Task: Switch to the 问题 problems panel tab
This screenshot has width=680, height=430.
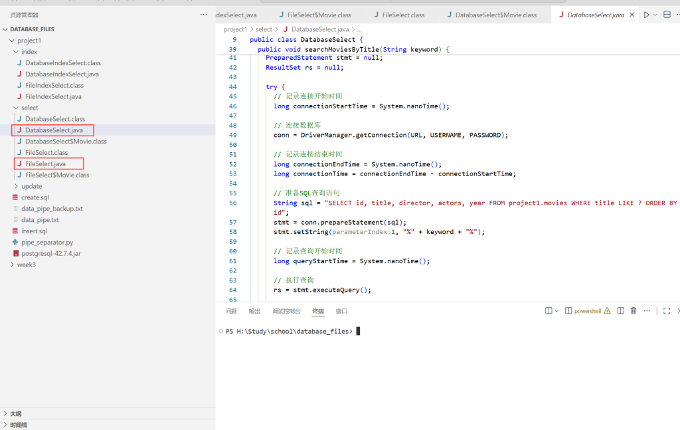Action: pos(230,311)
